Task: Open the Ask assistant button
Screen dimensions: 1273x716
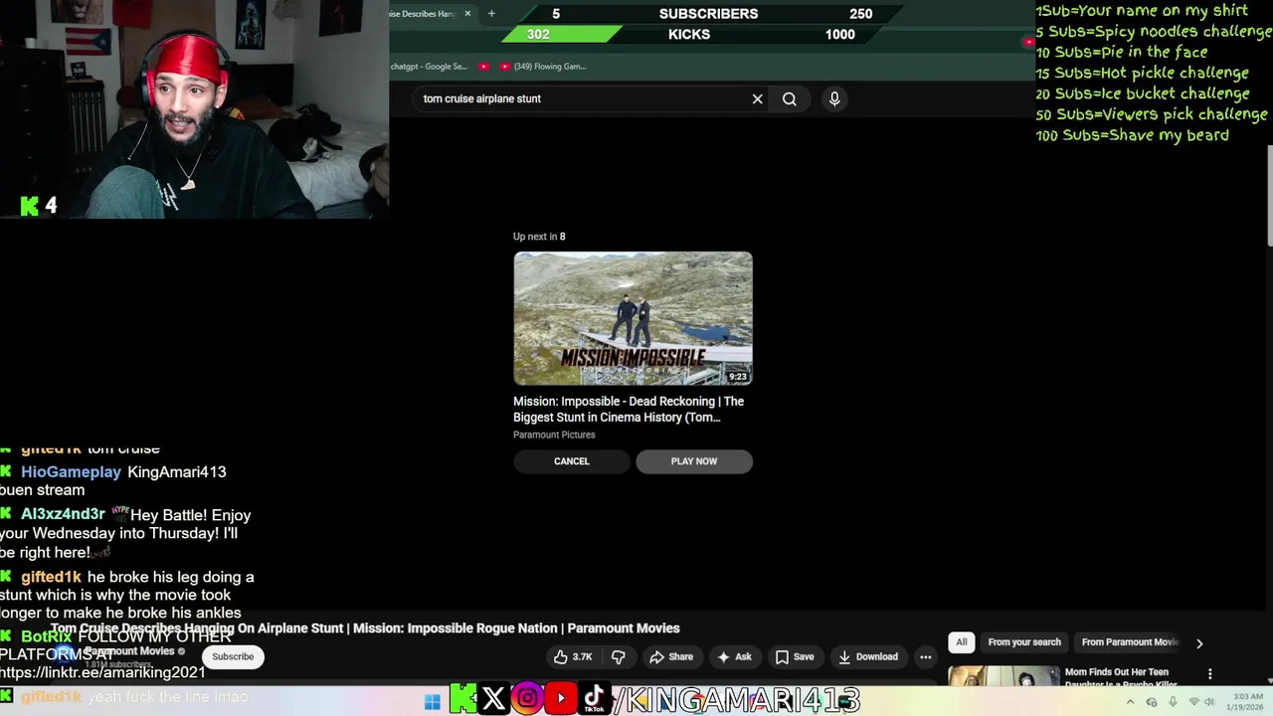Action: point(734,656)
